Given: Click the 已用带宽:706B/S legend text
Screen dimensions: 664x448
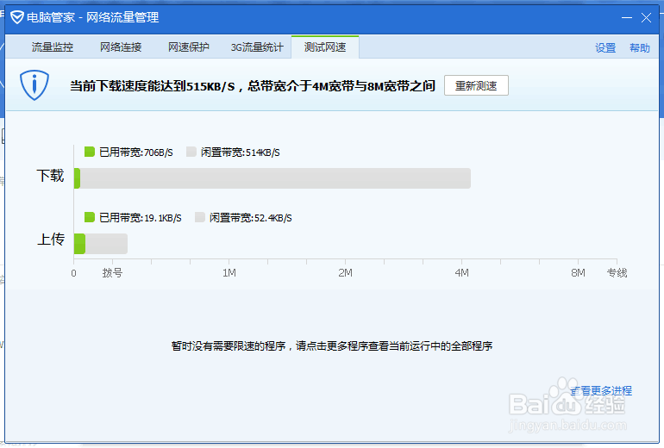Looking at the screenshot, I should pyautogui.click(x=136, y=152).
